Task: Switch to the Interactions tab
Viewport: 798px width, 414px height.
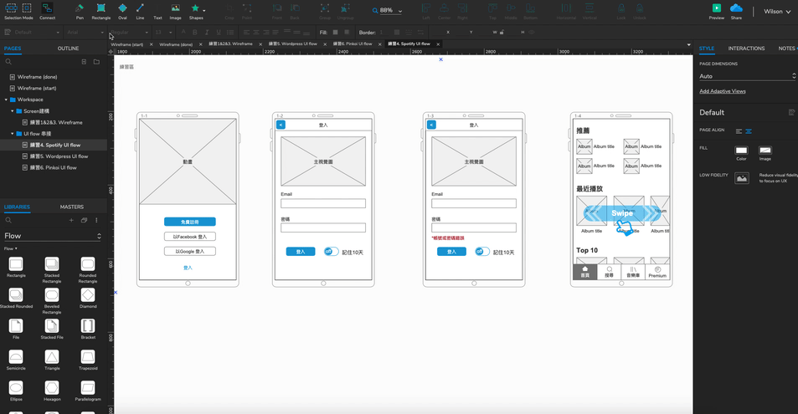Action: (746, 49)
